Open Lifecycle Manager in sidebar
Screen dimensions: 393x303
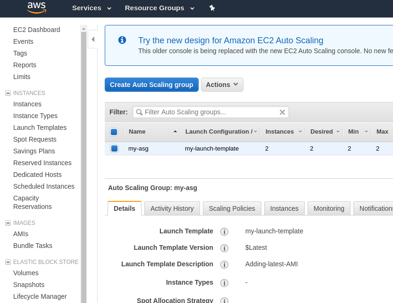click(40, 296)
